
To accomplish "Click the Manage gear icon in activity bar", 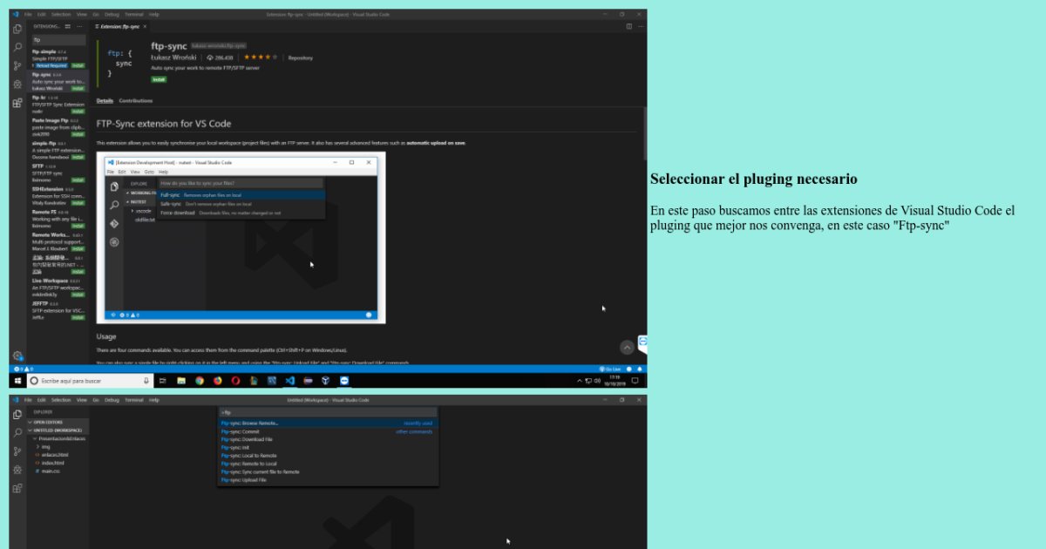I will pyautogui.click(x=17, y=356).
